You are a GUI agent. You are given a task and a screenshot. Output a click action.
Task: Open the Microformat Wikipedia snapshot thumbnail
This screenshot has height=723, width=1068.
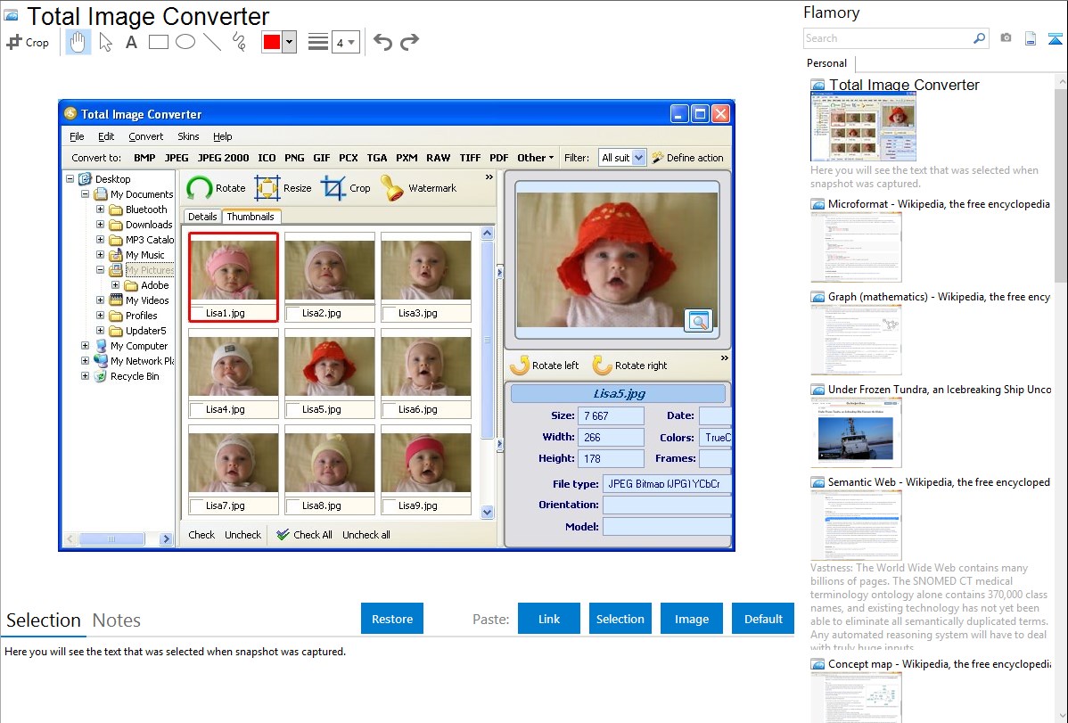[x=856, y=247]
